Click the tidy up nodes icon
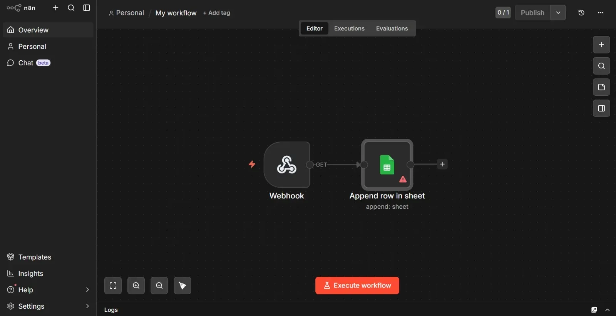Image resolution: width=616 pixels, height=316 pixels. point(182,286)
